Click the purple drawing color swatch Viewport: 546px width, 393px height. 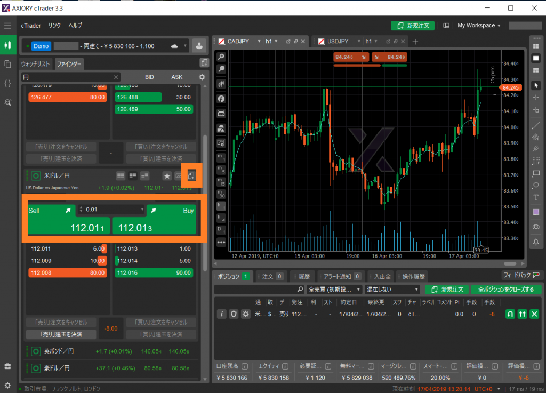click(x=536, y=212)
